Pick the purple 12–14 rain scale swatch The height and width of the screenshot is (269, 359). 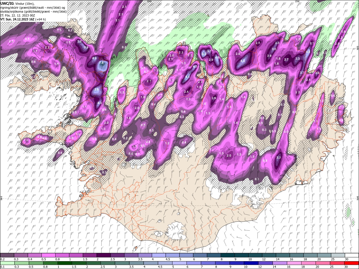tap(265, 263)
